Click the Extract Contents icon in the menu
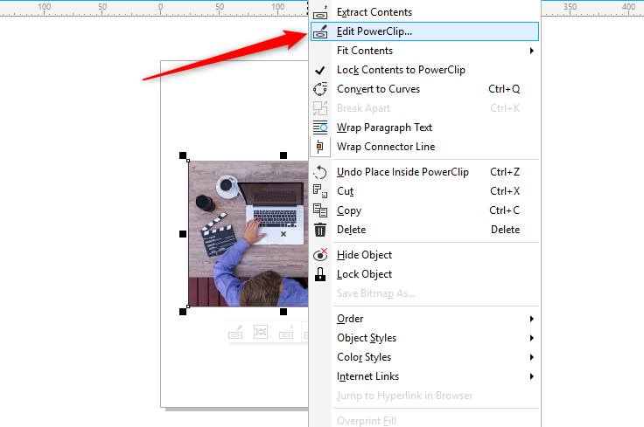This screenshot has width=644, height=427. 320,13
